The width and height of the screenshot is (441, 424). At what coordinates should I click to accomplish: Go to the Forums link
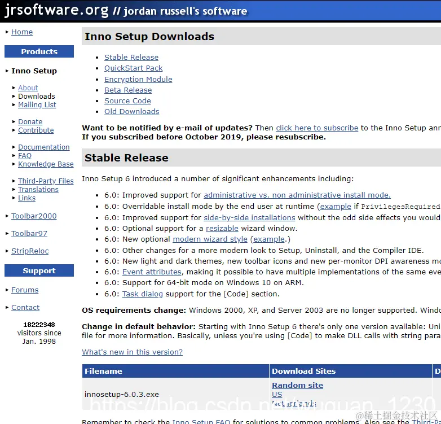click(25, 290)
